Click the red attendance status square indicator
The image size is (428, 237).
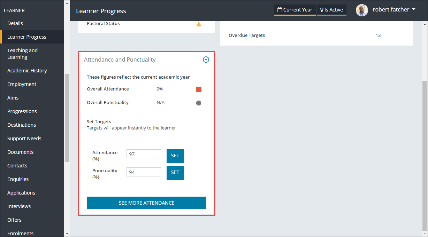pyautogui.click(x=199, y=89)
